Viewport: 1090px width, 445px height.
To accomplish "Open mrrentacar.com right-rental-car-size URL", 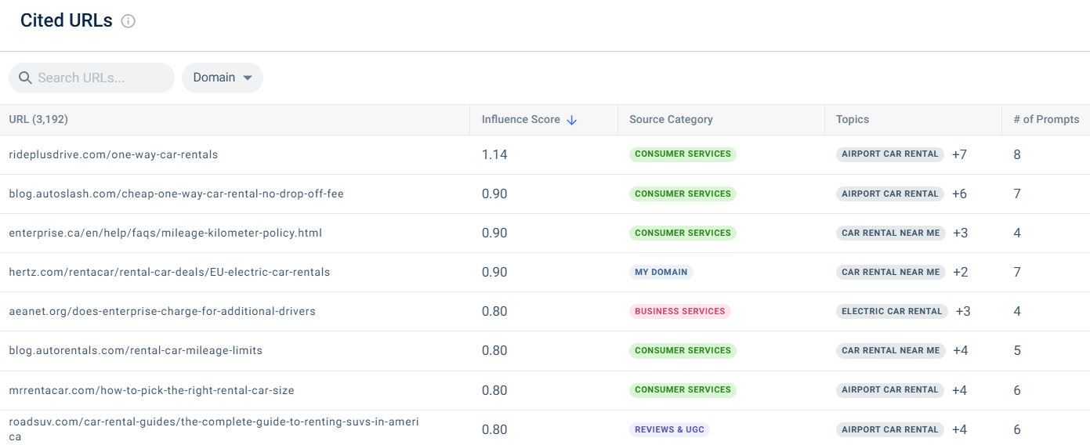I will coord(151,390).
